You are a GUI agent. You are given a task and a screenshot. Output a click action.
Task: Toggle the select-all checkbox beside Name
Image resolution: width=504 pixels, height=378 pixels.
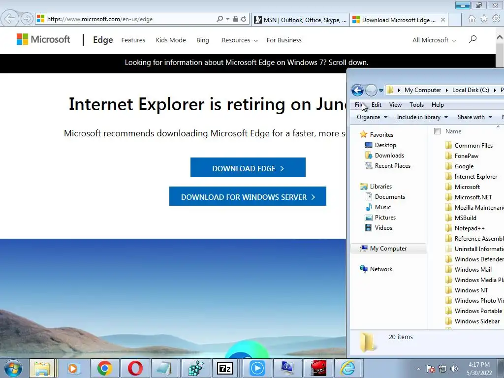[x=437, y=131]
